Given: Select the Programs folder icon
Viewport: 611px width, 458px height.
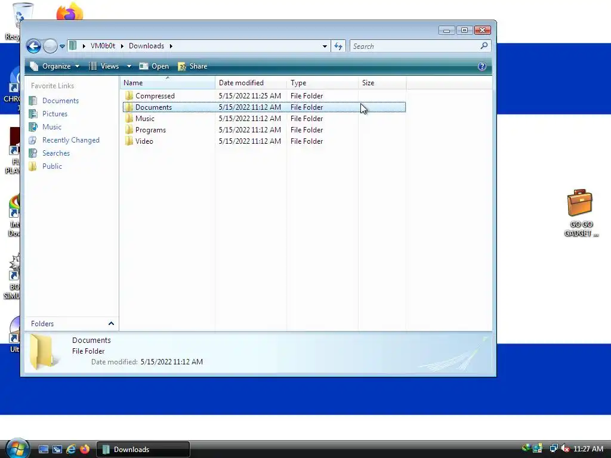Looking at the screenshot, I should (x=129, y=129).
